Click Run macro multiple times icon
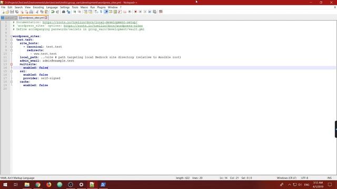The width and height of the screenshot is (337, 189). pyautogui.click(x=150, y=12)
